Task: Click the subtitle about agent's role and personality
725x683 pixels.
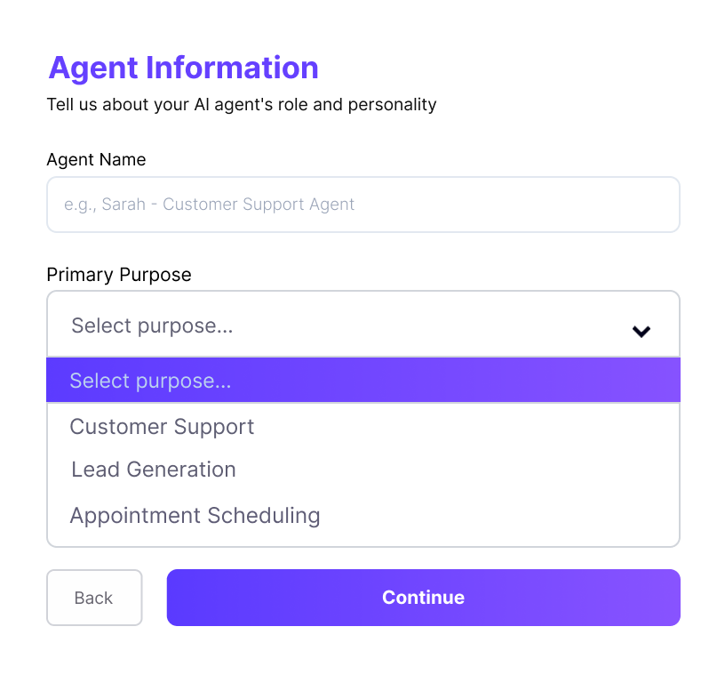Action: coord(242,105)
